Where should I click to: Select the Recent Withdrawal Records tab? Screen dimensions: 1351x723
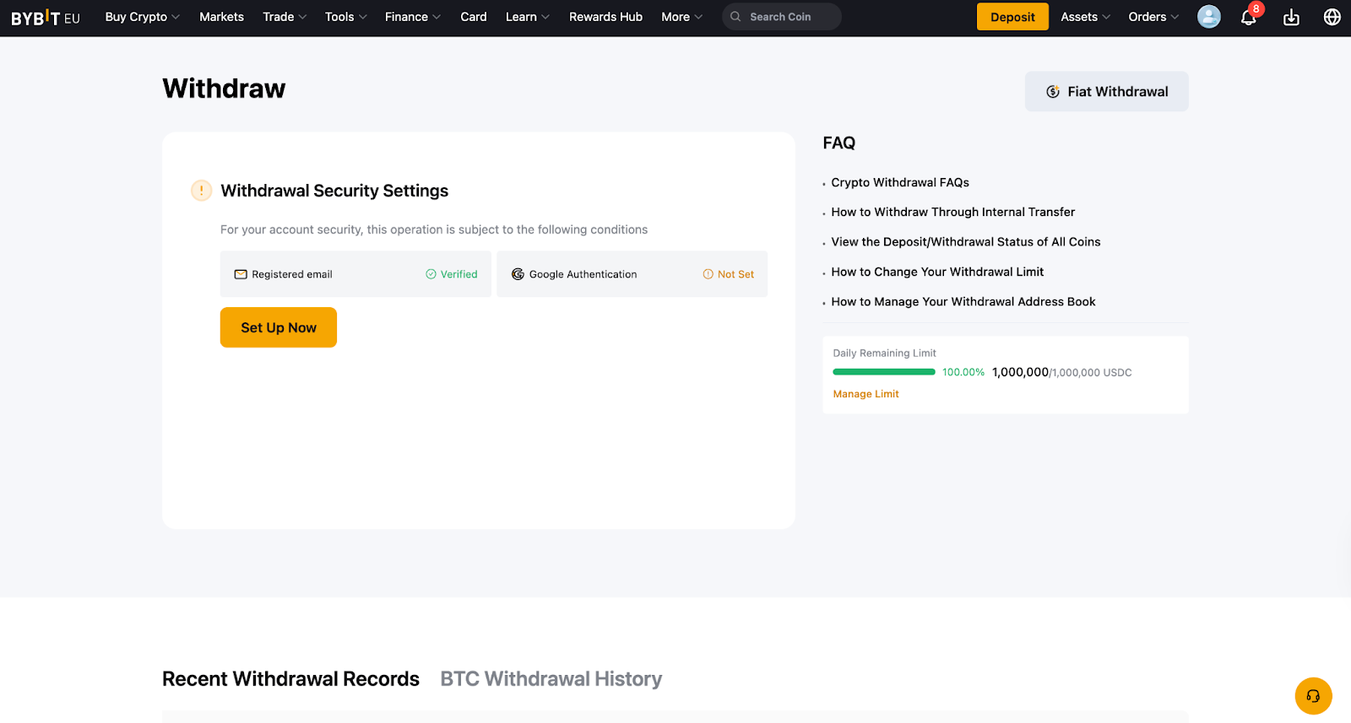click(x=290, y=679)
